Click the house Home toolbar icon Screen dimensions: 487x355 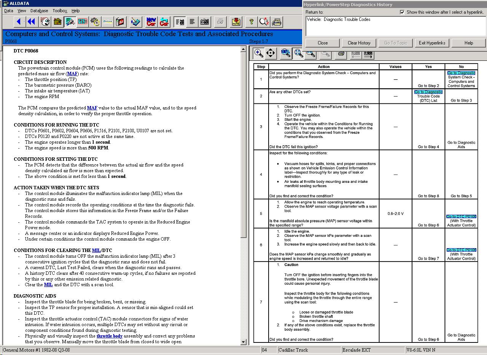[57, 22]
